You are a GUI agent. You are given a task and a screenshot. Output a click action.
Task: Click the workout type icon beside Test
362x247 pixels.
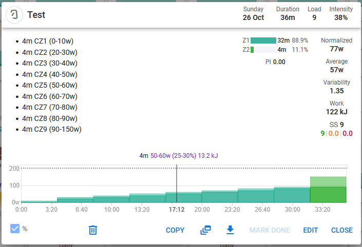tap(14, 15)
